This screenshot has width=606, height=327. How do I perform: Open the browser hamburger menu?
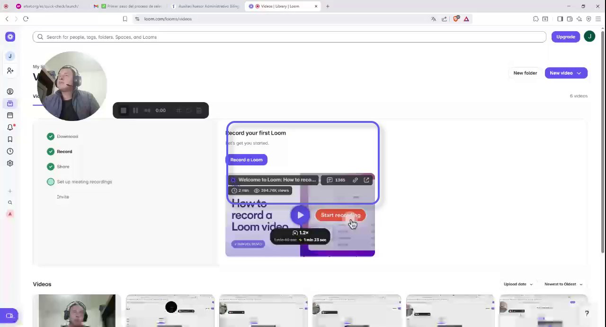click(598, 19)
